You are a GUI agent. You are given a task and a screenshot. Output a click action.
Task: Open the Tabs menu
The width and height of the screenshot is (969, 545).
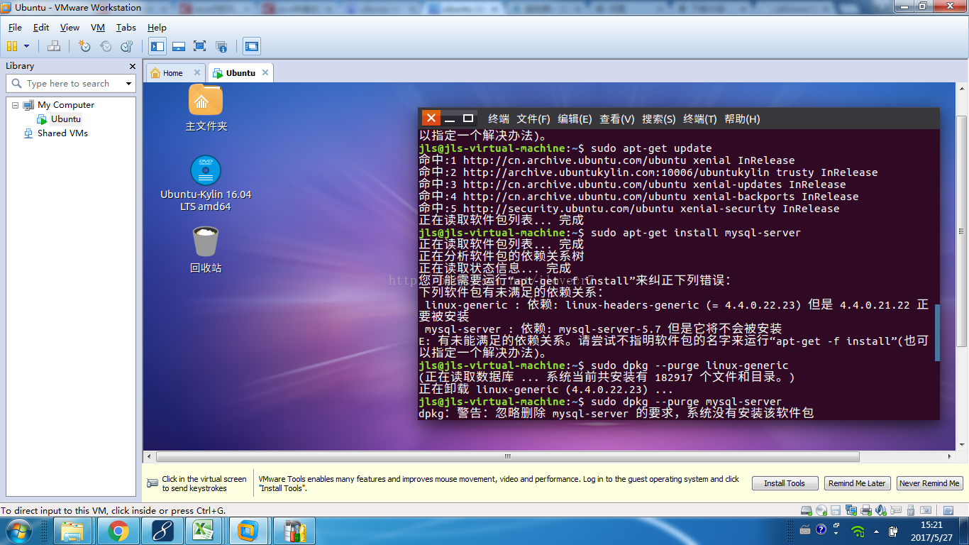(126, 28)
